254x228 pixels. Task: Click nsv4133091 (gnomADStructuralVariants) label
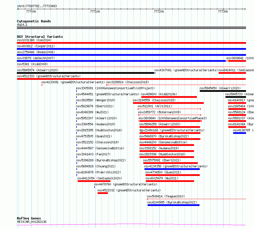(x=73, y=82)
